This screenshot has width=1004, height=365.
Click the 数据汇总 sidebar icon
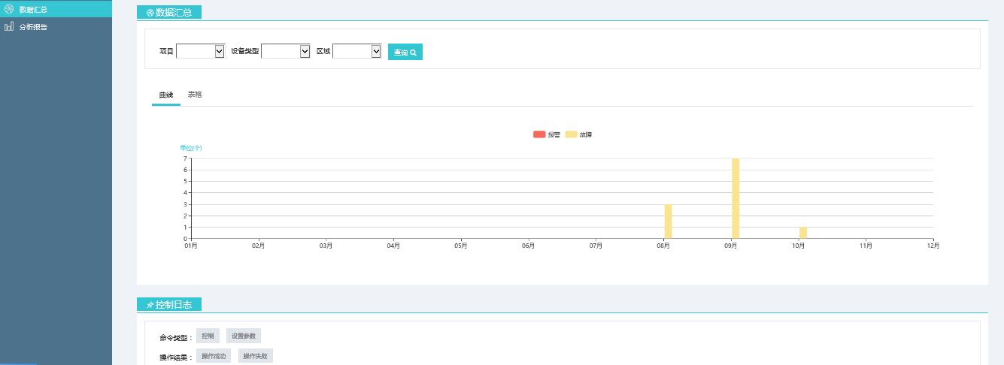pyautogui.click(x=9, y=9)
